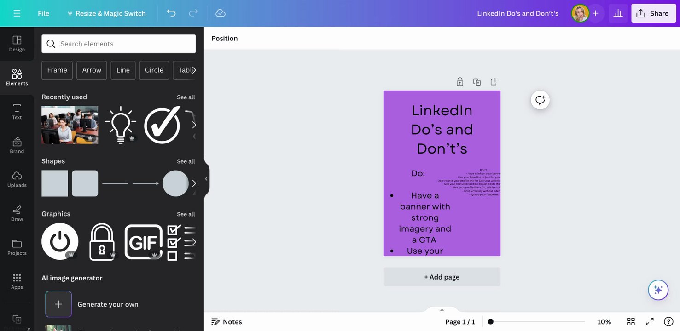Insert the sharp square shape
Screen dimensions: 680x331
(55, 183)
